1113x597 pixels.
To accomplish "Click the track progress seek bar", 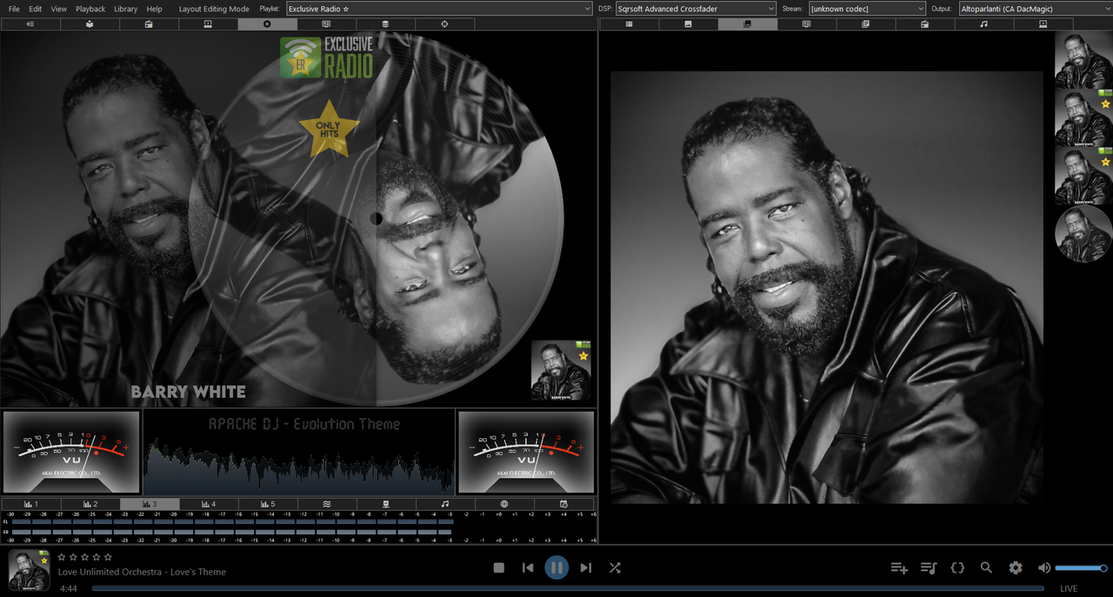I will point(568,588).
